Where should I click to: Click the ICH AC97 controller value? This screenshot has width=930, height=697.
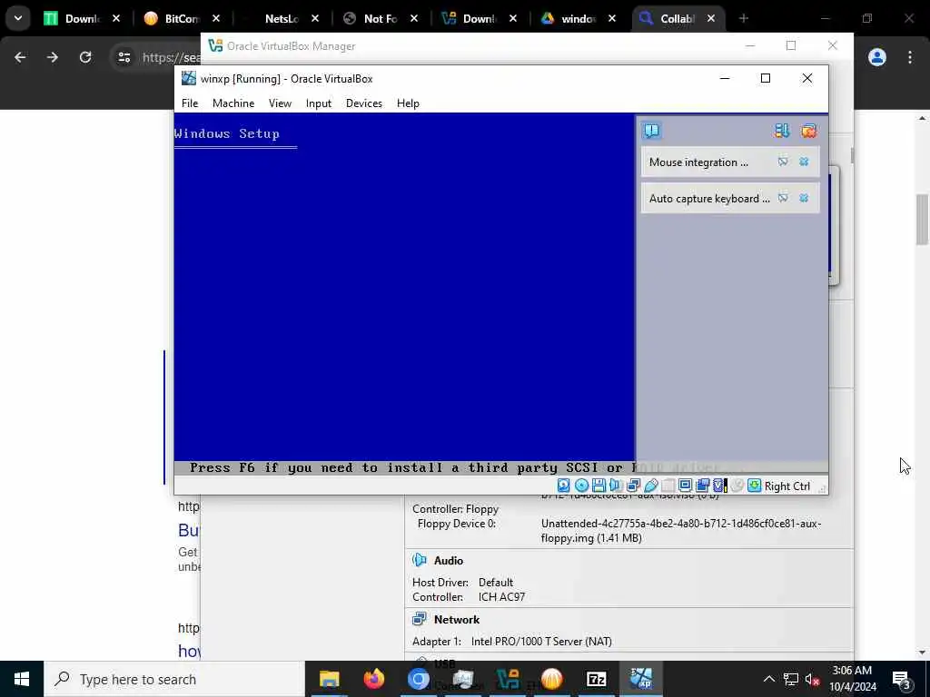click(501, 597)
